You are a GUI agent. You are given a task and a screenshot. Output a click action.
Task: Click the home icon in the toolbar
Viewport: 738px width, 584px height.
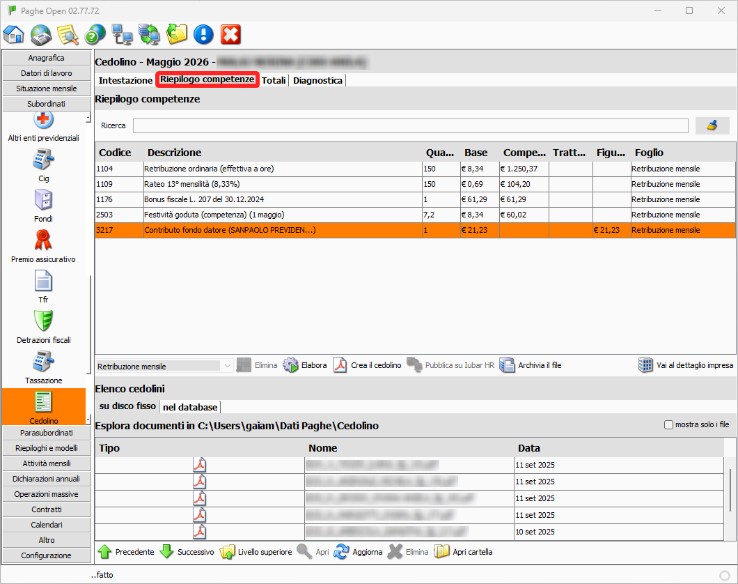click(x=14, y=34)
